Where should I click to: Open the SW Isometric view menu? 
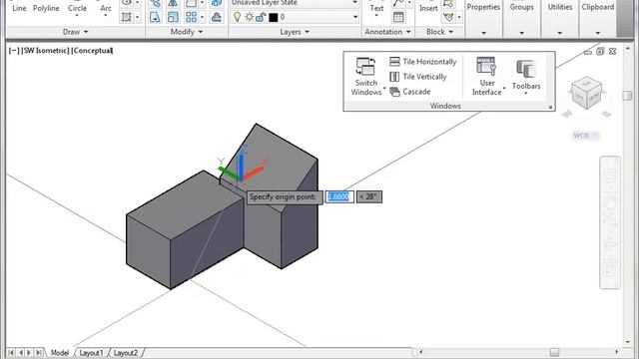[45, 51]
